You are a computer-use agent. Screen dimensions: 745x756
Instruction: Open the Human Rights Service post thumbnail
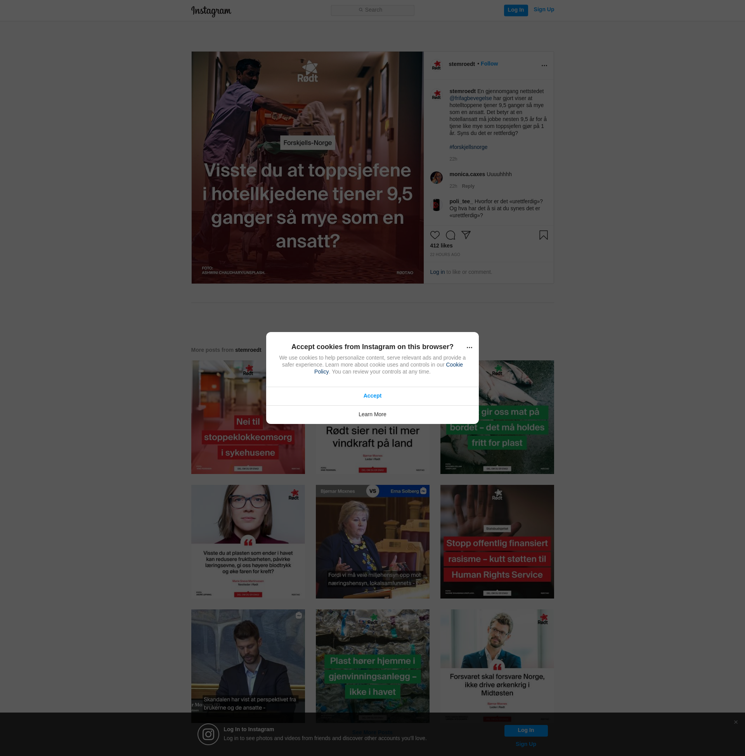click(497, 541)
